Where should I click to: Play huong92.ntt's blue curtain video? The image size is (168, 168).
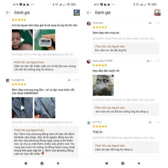tap(22, 108)
